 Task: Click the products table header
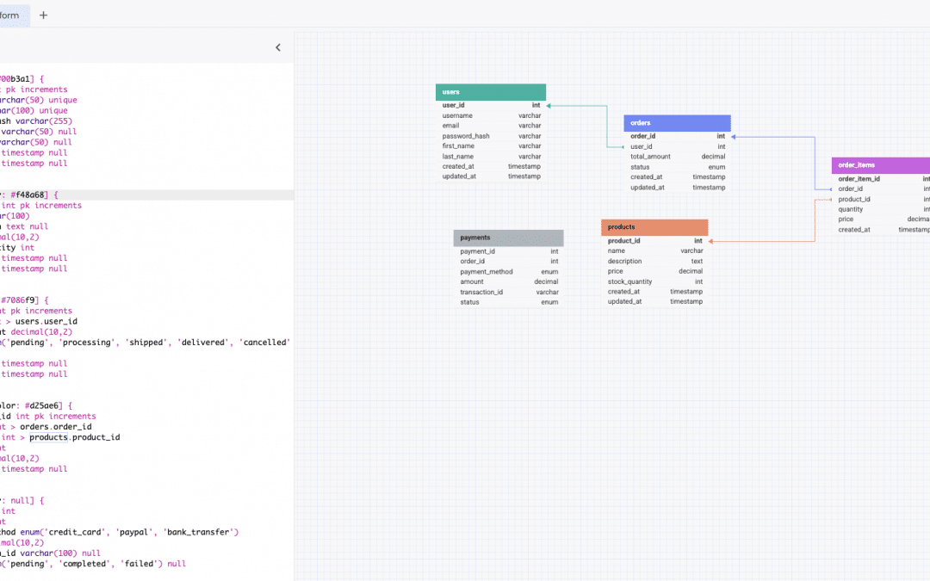(x=654, y=227)
